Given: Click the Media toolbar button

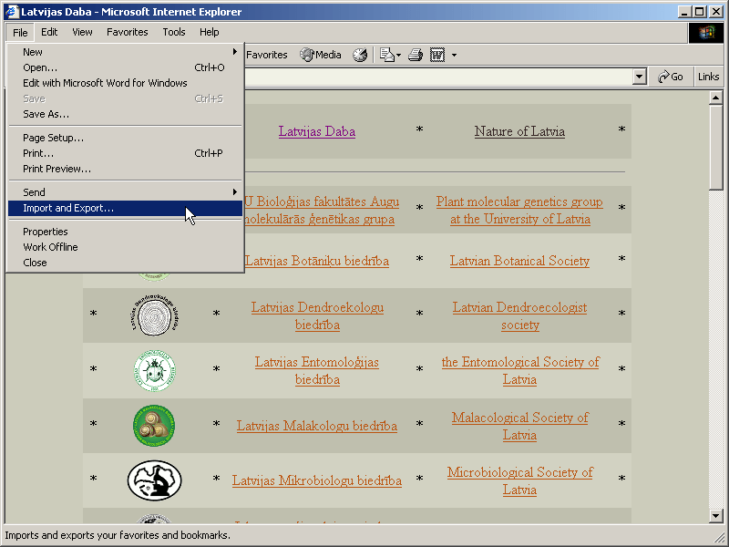Looking at the screenshot, I should pos(321,55).
